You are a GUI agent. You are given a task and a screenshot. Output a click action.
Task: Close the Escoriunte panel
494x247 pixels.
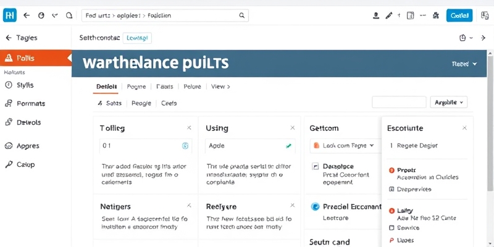tap(464, 128)
